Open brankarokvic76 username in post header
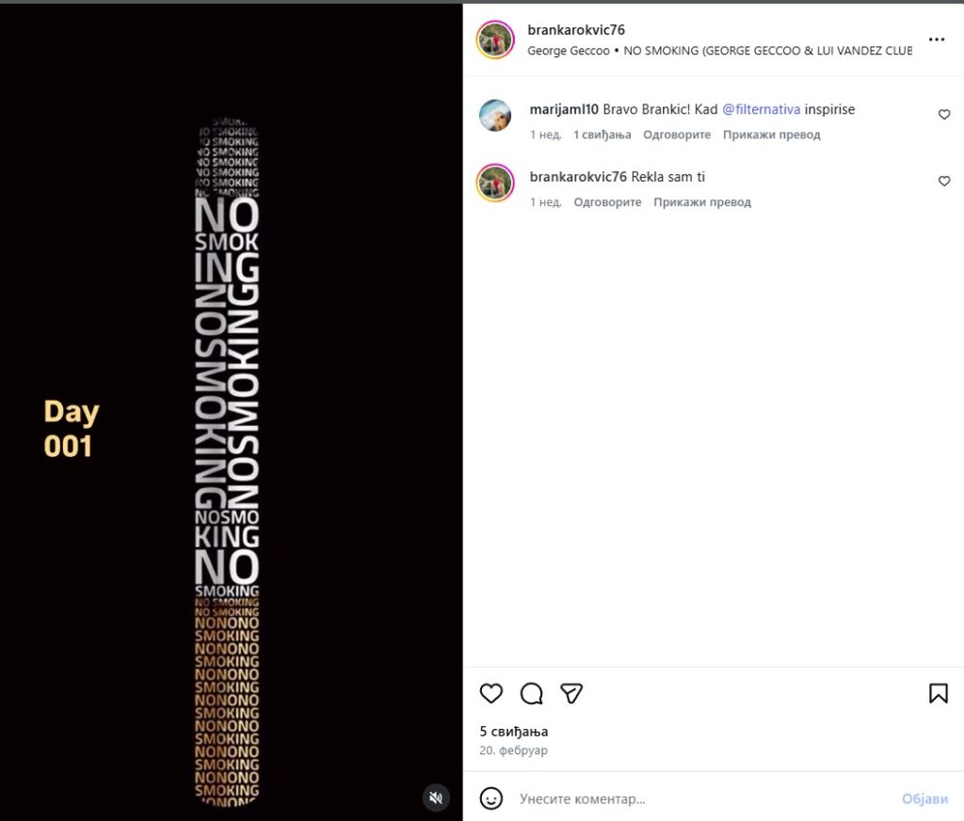This screenshot has width=964, height=821. click(576, 30)
